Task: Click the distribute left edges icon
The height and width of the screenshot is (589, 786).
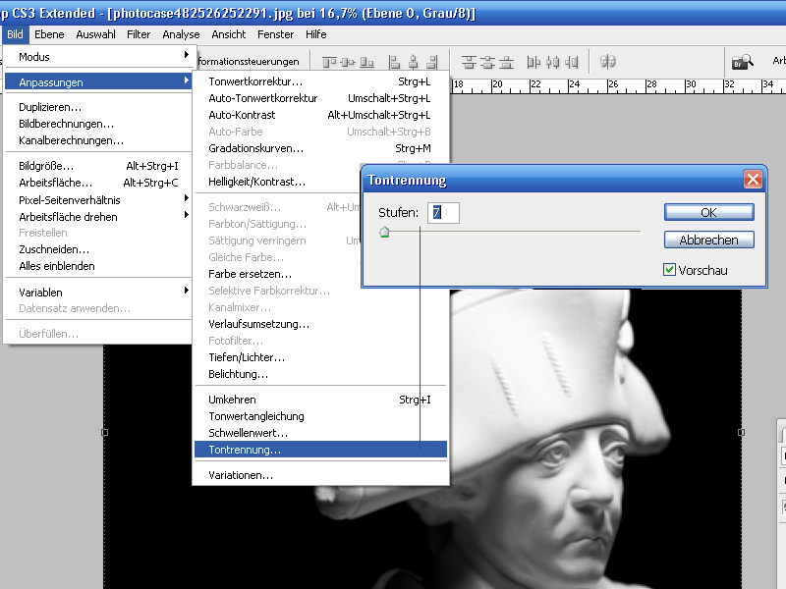Action: point(533,62)
